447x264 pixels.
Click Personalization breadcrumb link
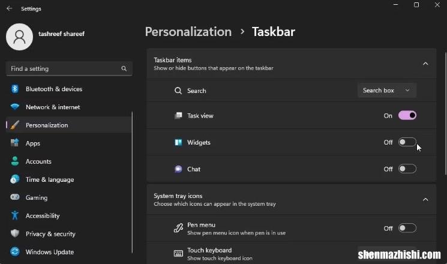pos(188,32)
